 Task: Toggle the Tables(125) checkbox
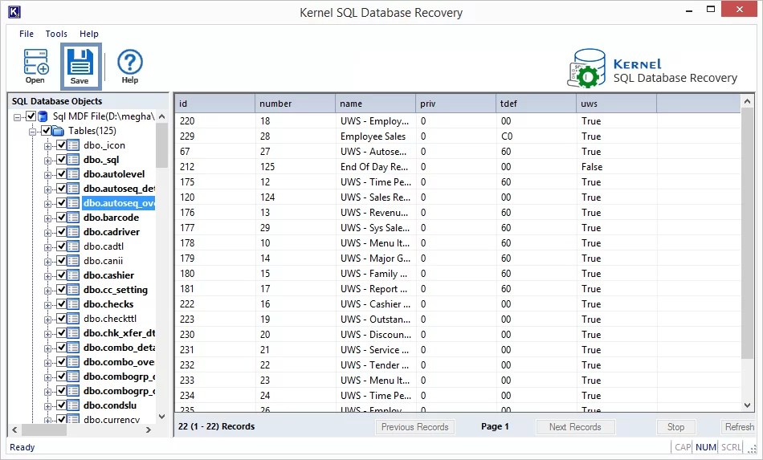47,131
